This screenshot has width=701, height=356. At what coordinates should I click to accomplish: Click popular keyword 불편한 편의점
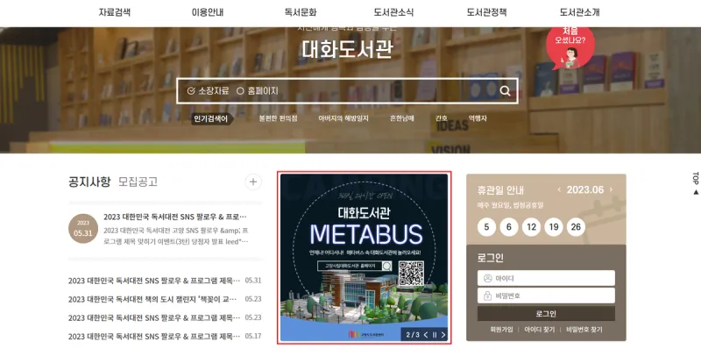pyautogui.click(x=278, y=118)
